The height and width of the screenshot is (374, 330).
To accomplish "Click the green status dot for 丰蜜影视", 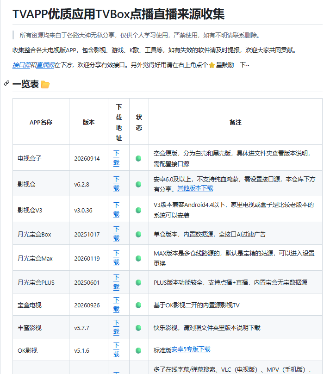I will [138, 328].
